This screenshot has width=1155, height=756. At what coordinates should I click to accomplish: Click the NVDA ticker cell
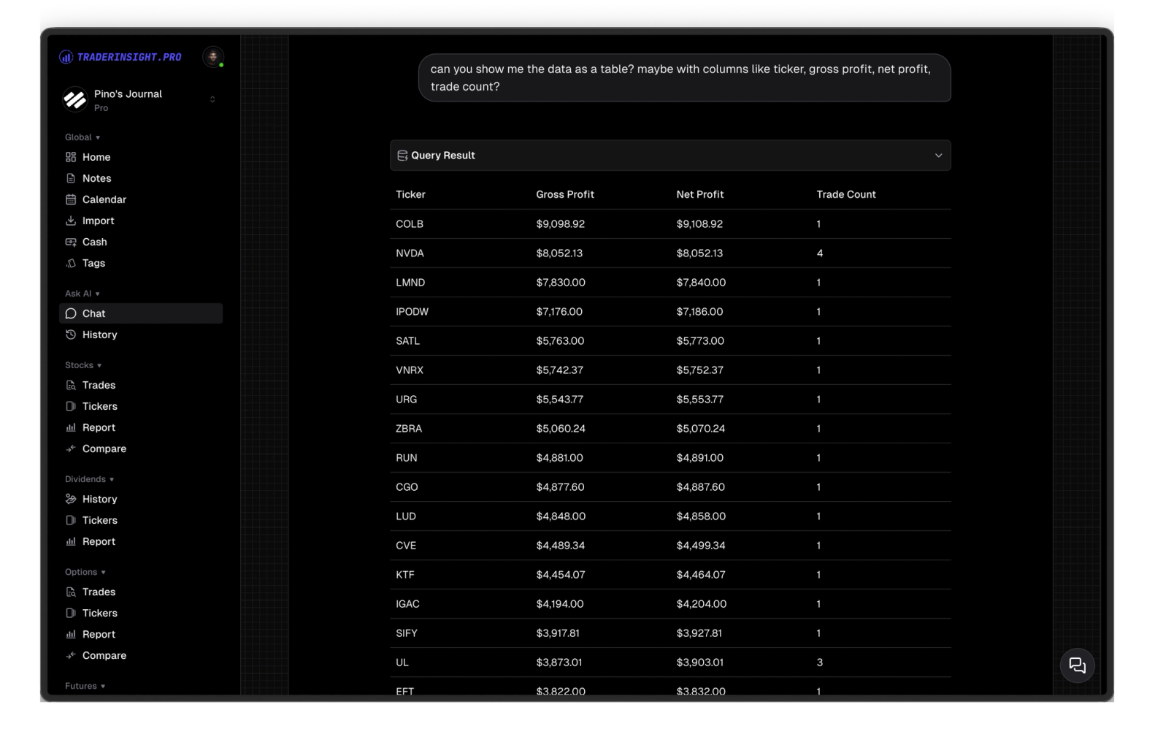(x=410, y=253)
